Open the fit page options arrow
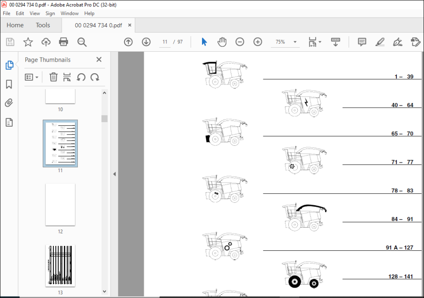424x298 pixels. 320,42
